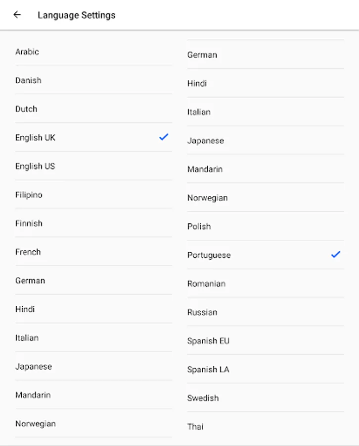Click the checkmark next to English UK
Image resolution: width=359 pixels, height=446 pixels.
[164, 137]
